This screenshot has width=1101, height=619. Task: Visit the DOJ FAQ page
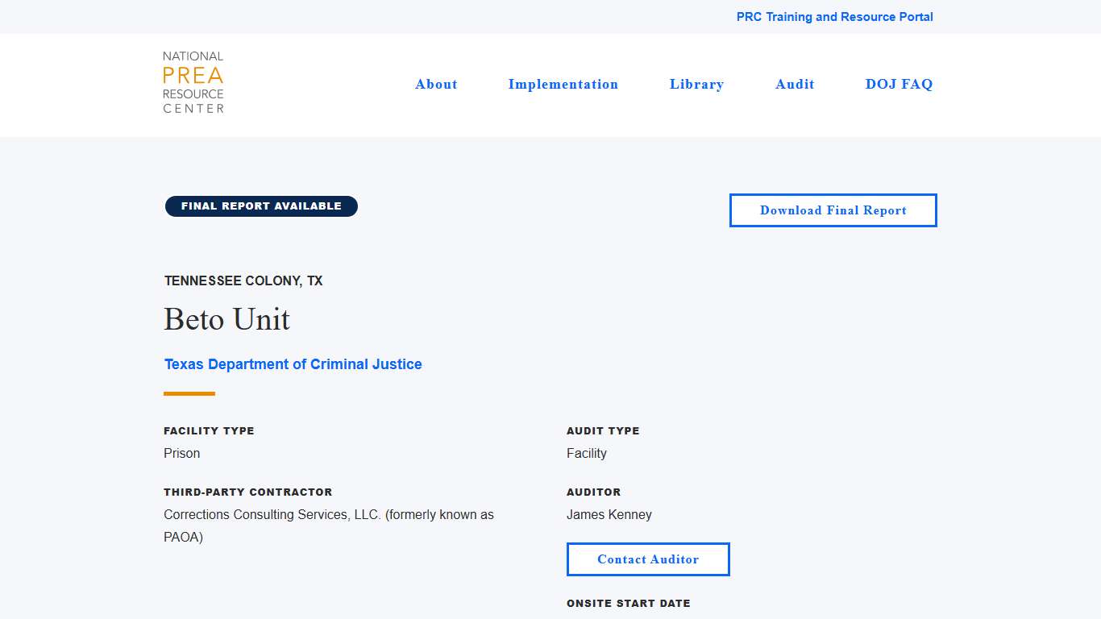point(899,85)
